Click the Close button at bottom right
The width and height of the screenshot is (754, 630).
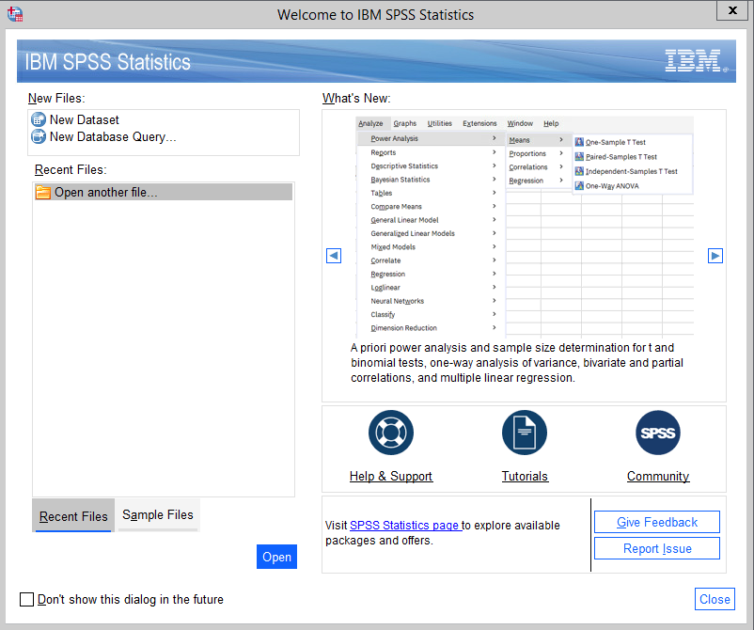715,599
